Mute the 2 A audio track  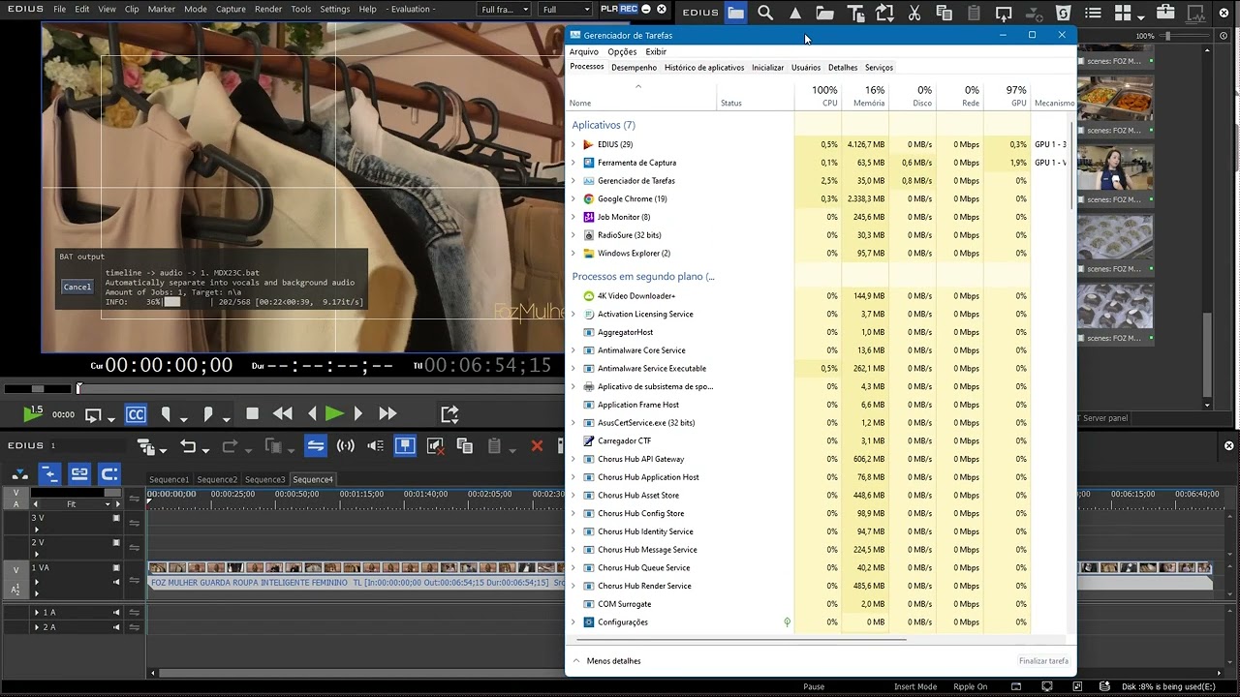[116, 627]
